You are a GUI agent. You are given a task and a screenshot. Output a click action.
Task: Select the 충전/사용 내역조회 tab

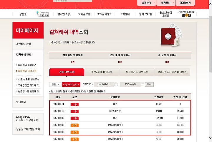[x=102, y=72]
